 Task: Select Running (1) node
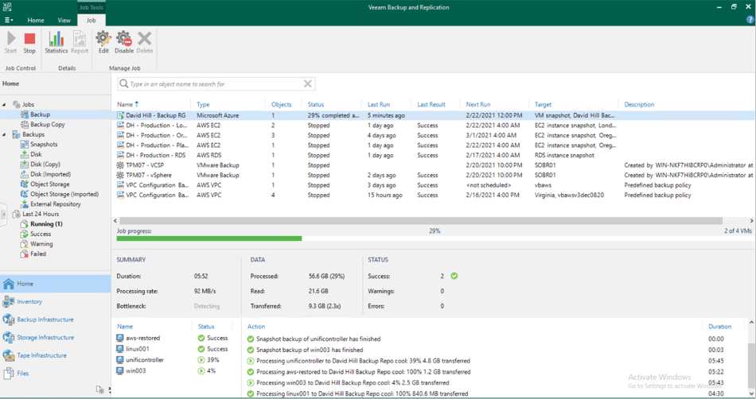[46, 224]
